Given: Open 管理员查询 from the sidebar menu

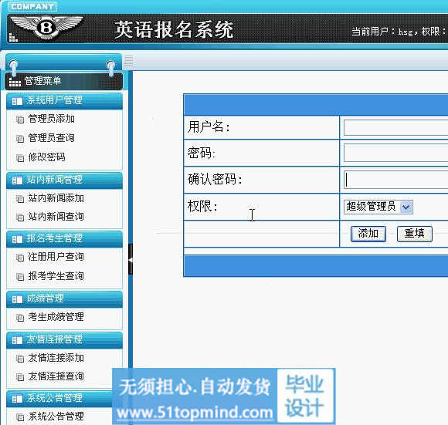Looking at the screenshot, I should [x=52, y=138].
